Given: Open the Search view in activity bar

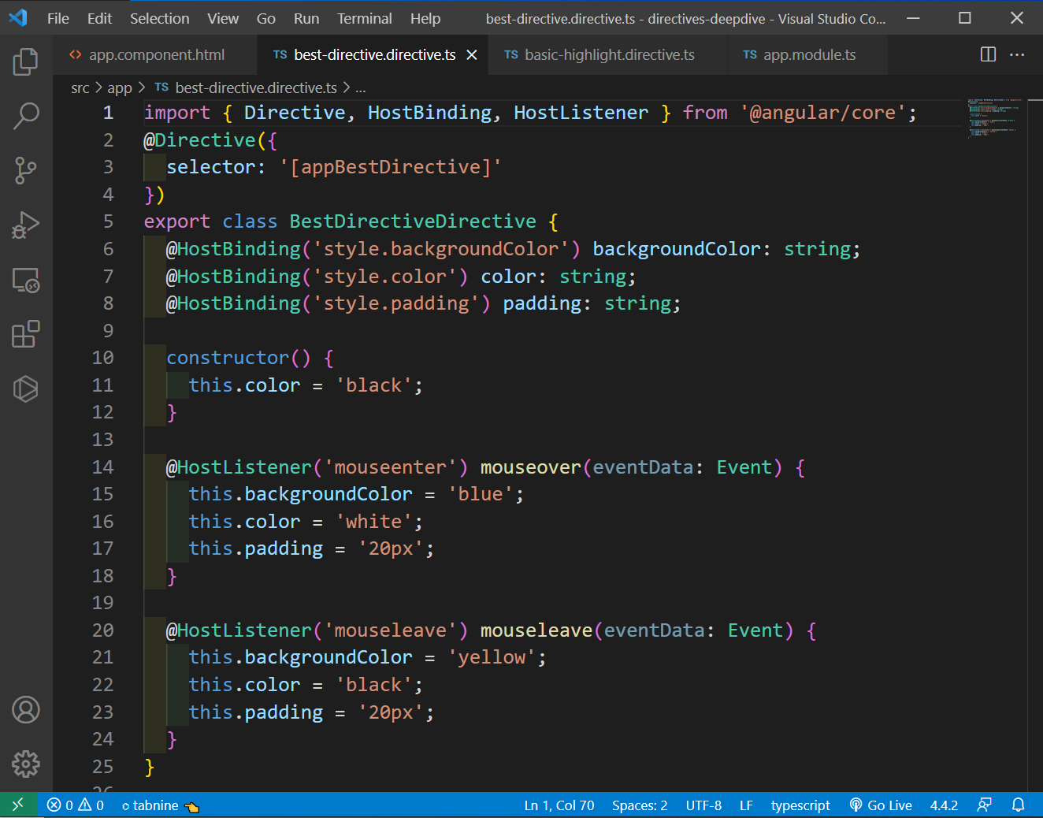Looking at the screenshot, I should 26,116.
